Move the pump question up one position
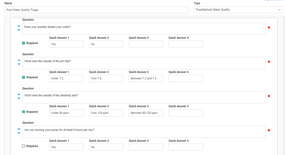285x155 pixels. pos(19,129)
